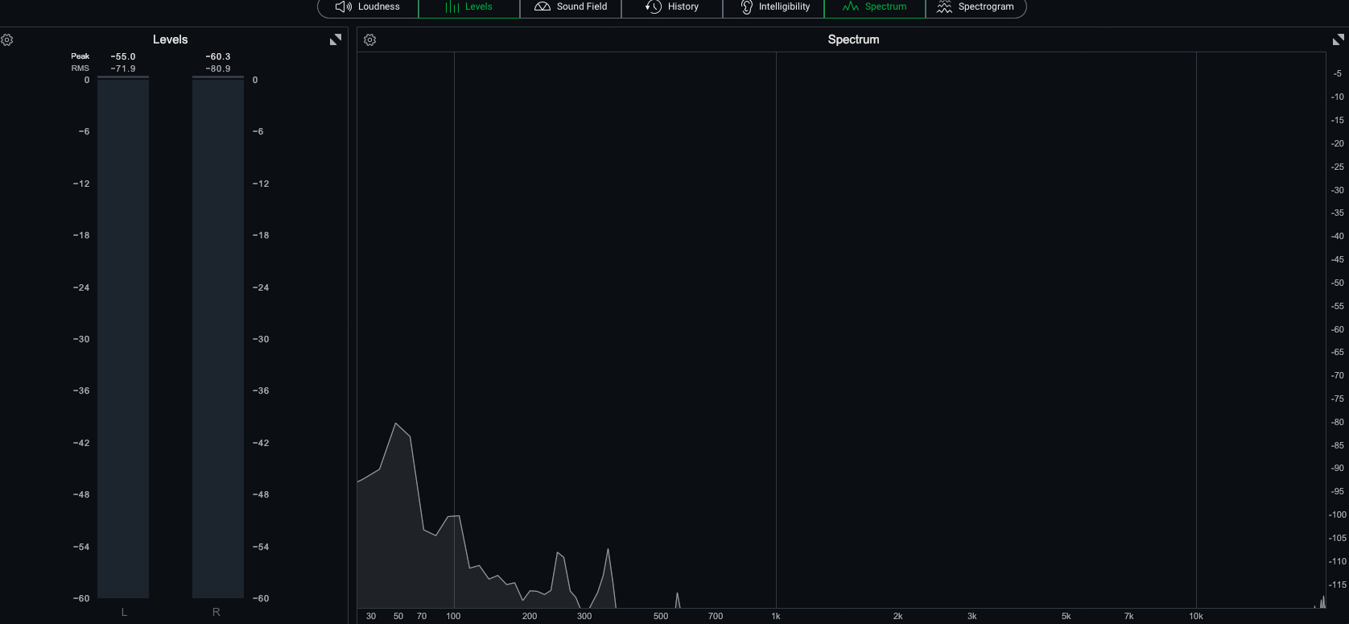Open Levels panel settings gear

[x=7, y=40]
